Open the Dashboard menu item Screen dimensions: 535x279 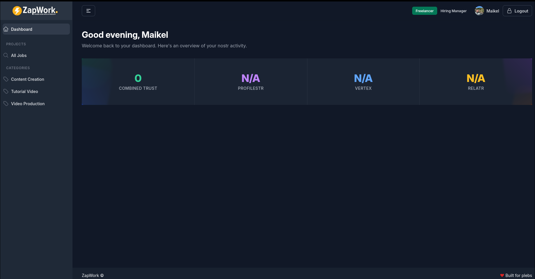[x=22, y=29]
